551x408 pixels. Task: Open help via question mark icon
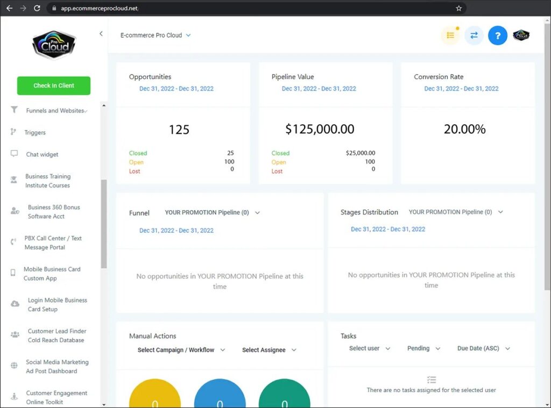click(498, 35)
